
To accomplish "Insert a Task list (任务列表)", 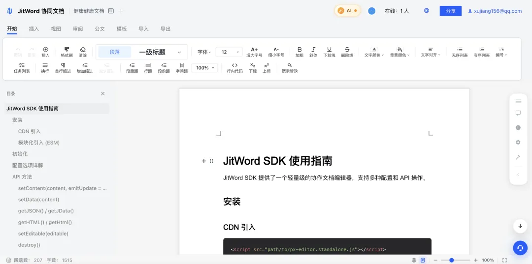I will click(x=22, y=68).
